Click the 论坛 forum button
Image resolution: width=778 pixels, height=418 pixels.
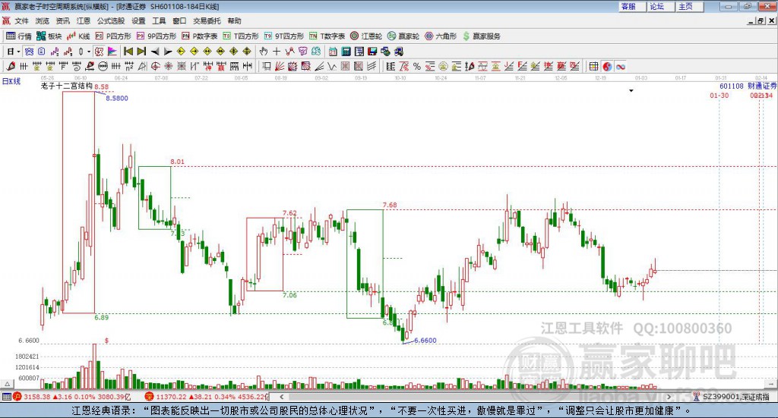[x=661, y=6]
